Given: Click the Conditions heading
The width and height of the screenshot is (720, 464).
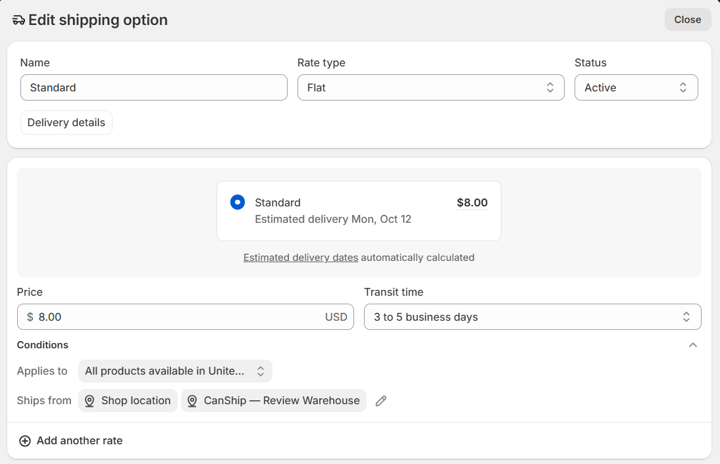Looking at the screenshot, I should click(43, 345).
